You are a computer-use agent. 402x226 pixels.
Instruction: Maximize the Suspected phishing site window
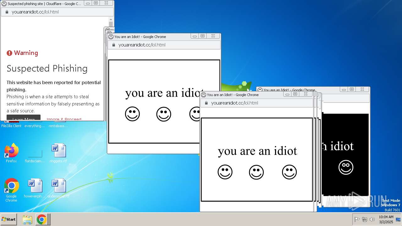tap(96, 3)
